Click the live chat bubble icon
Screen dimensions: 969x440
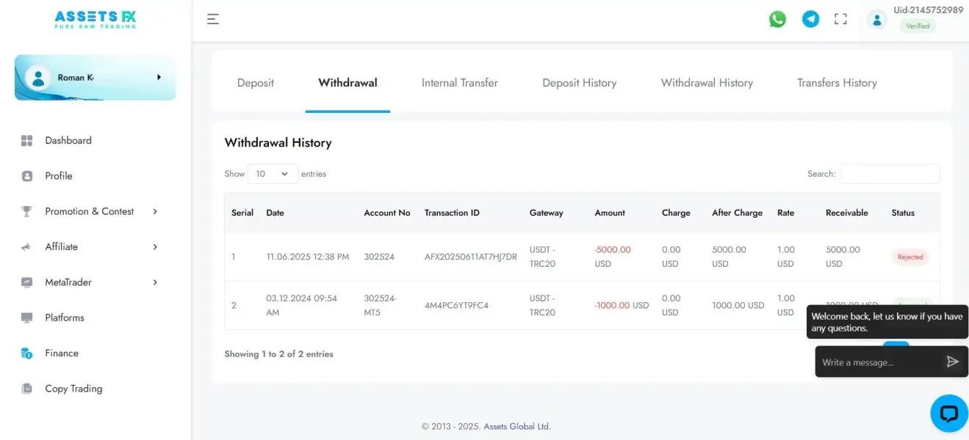(948, 414)
